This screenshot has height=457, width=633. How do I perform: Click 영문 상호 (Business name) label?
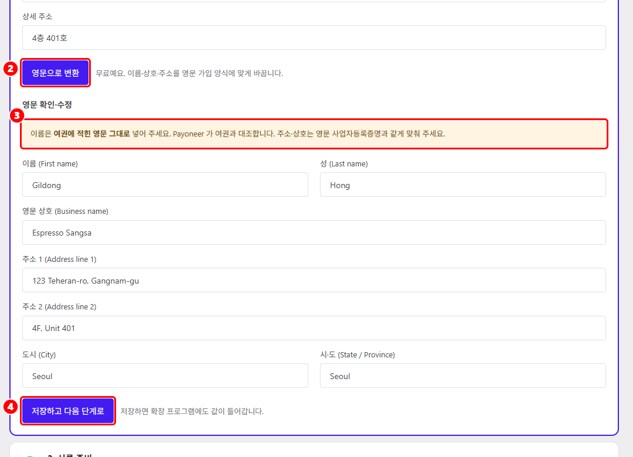[65, 211]
